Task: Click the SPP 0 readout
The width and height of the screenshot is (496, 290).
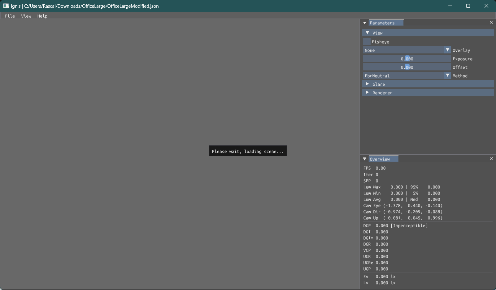Action: (x=371, y=181)
